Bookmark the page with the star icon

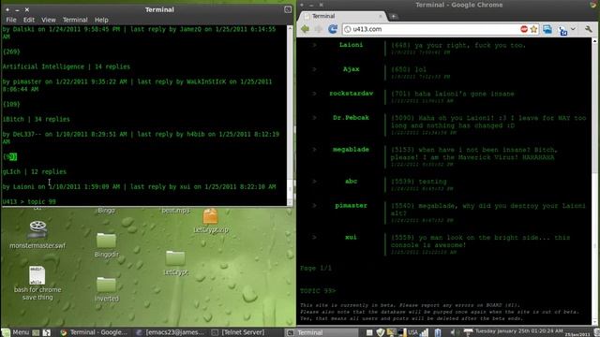point(533,29)
